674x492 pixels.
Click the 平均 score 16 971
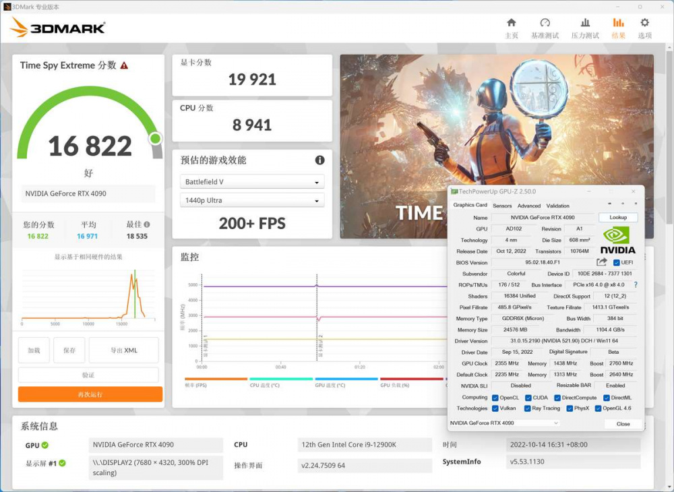click(x=87, y=237)
